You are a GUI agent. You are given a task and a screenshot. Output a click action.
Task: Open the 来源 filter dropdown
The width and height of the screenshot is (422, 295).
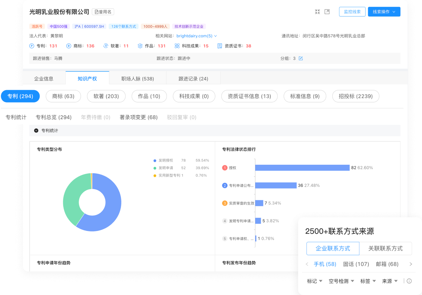[390, 281]
